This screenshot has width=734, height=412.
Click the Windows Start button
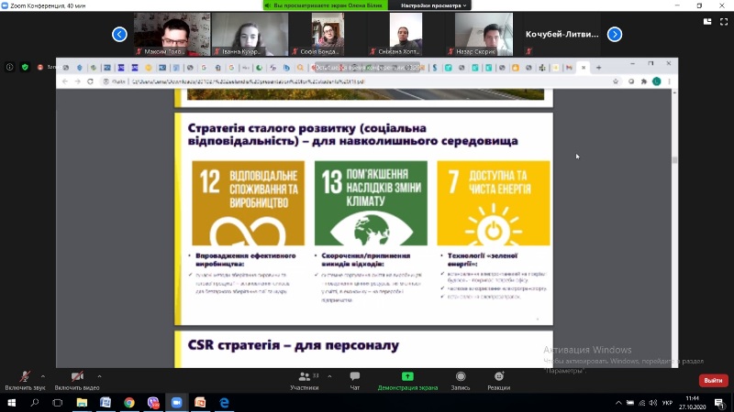(x=10, y=402)
